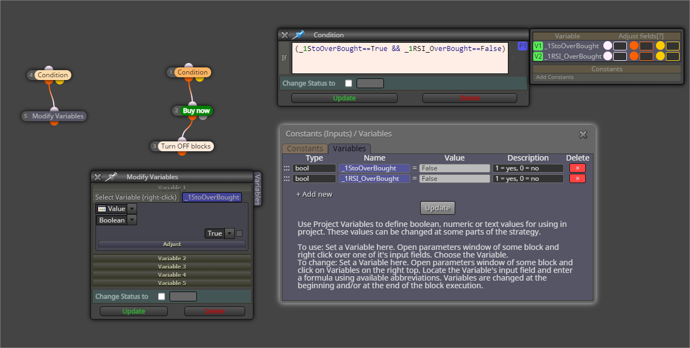690x348 pixels.
Task: Click Update in Constants / Variables window
Action: [438, 208]
